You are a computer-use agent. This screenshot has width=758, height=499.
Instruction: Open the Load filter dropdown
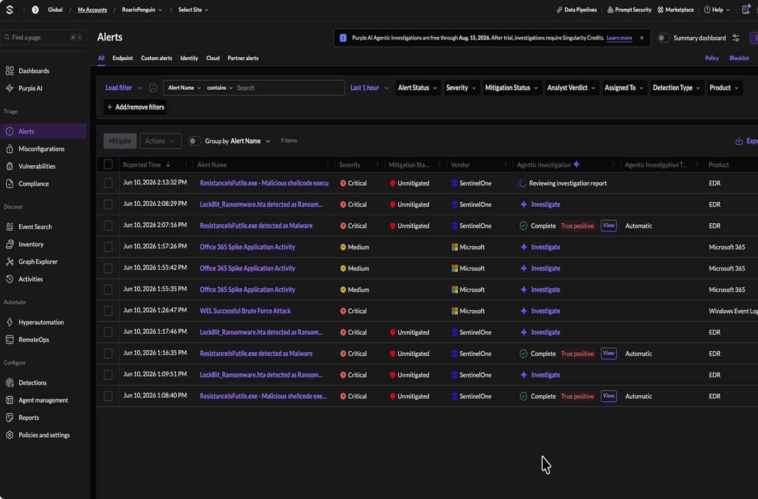pos(124,88)
